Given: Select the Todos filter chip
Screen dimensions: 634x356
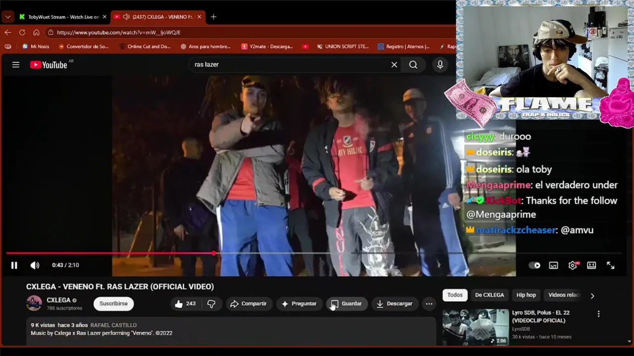Looking at the screenshot, I should pos(455,295).
